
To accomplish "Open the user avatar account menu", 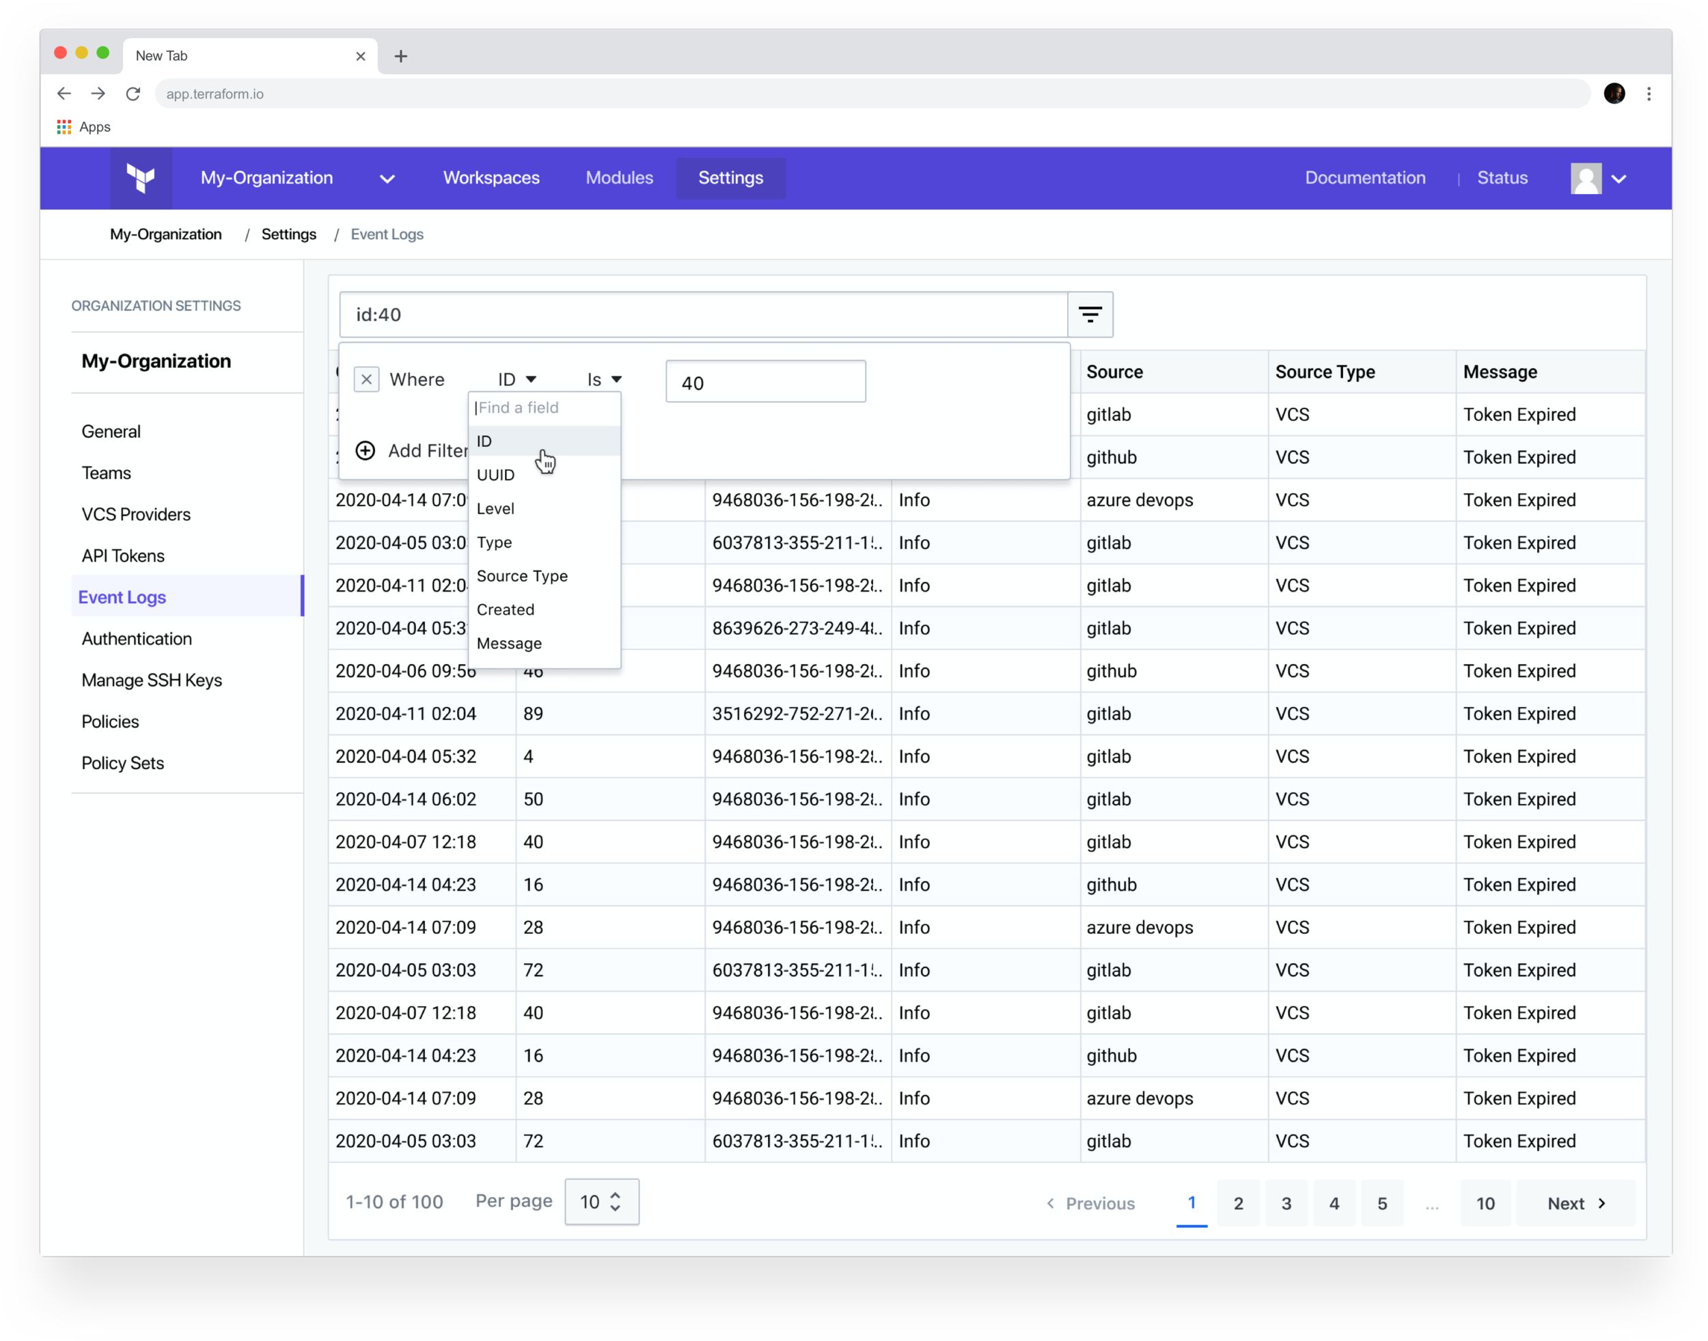I will tap(1586, 178).
